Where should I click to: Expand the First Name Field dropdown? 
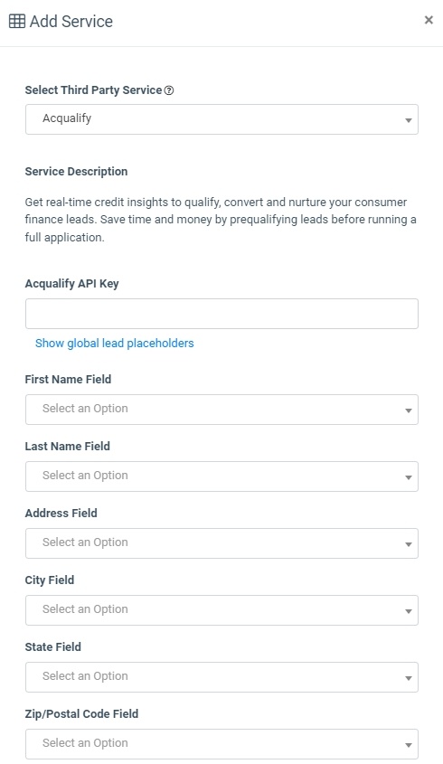click(x=221, y=410)
